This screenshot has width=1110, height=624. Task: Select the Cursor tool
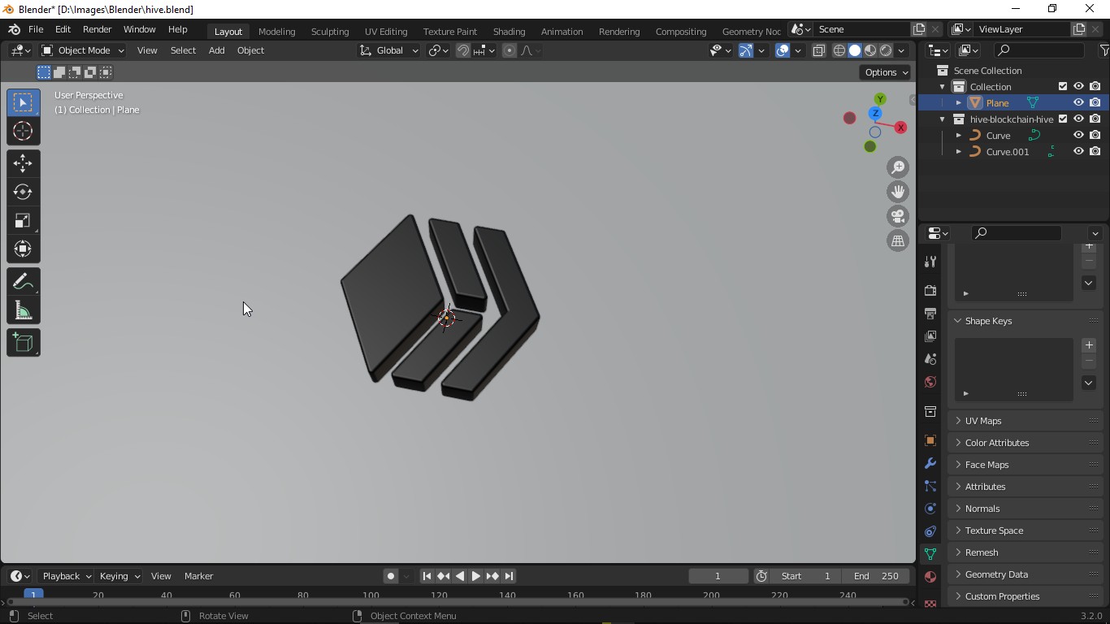pos(23,131)
